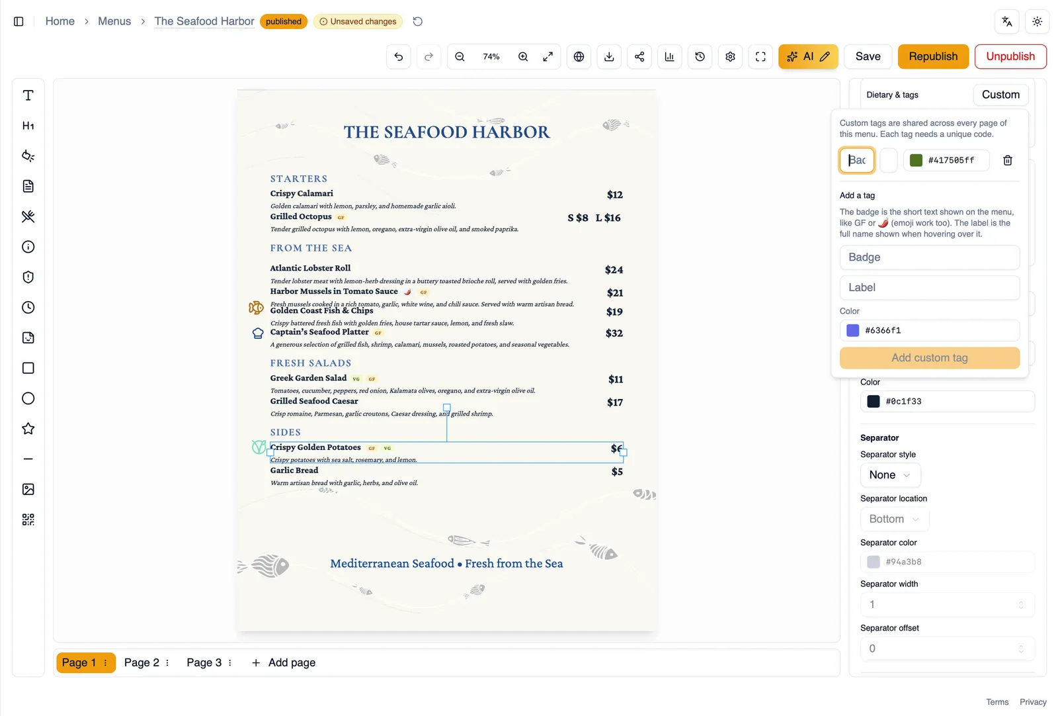Open the green #417505ff tag color swatch
Viewport: 1058px width, 716px height.
point(916,160)
